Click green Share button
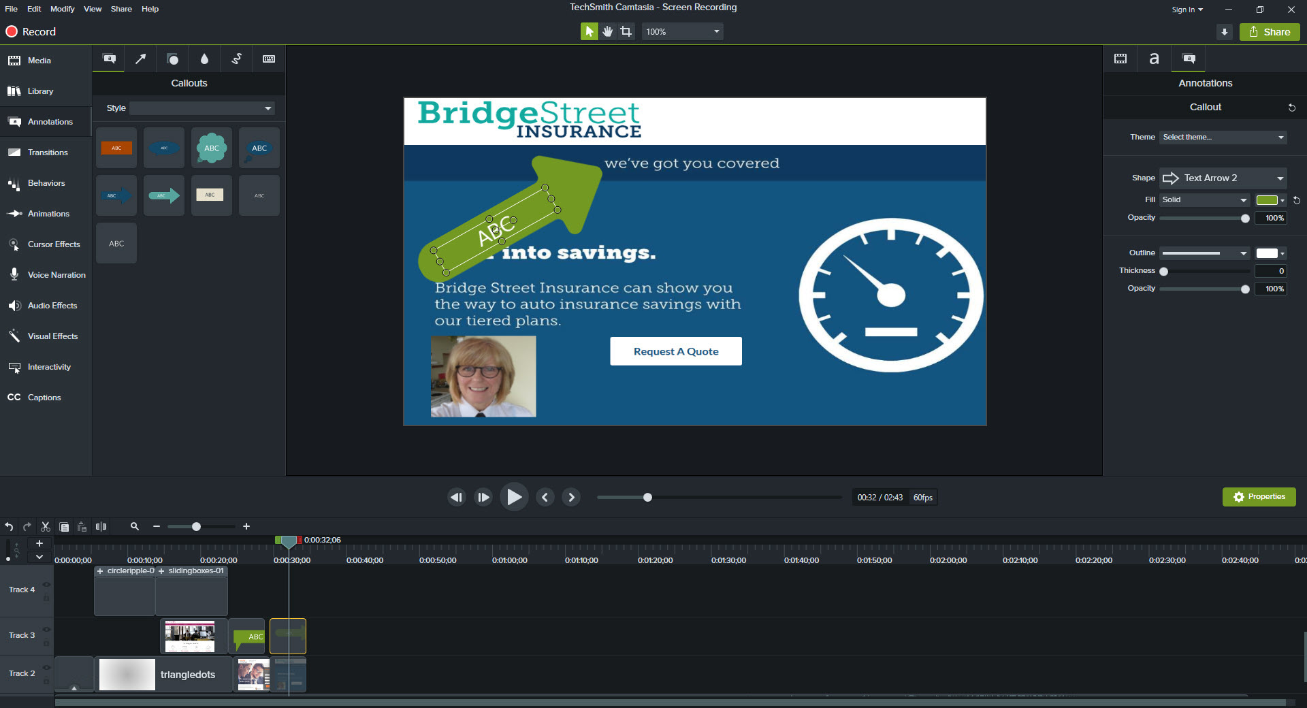Screen dimensions: 1307x708 pyautogui.click(x=1270, y=32)
